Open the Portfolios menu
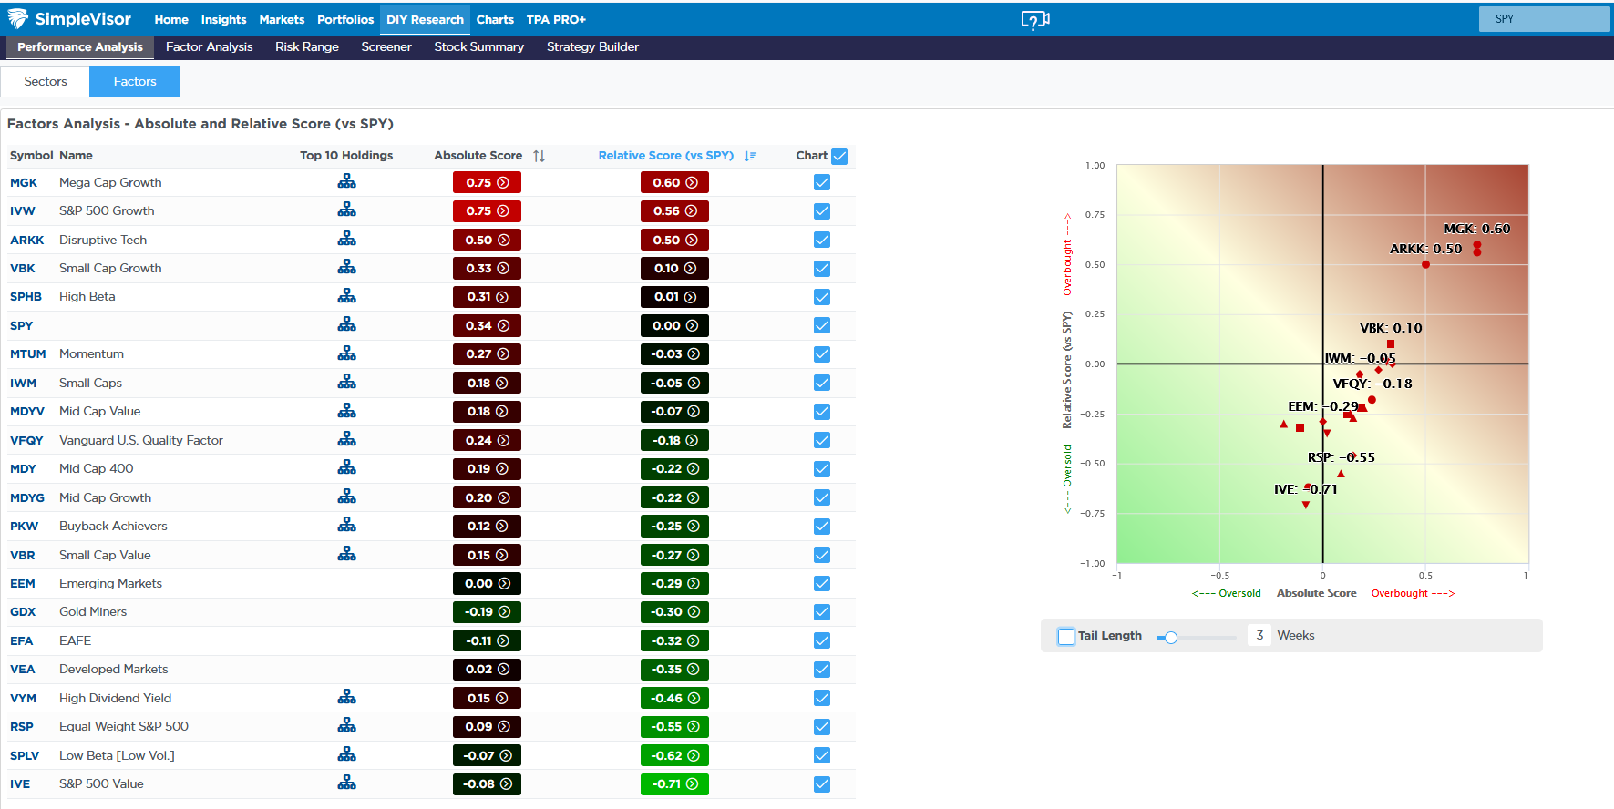This screenshot has width=1614, height=809. click(x=345, y=19)
